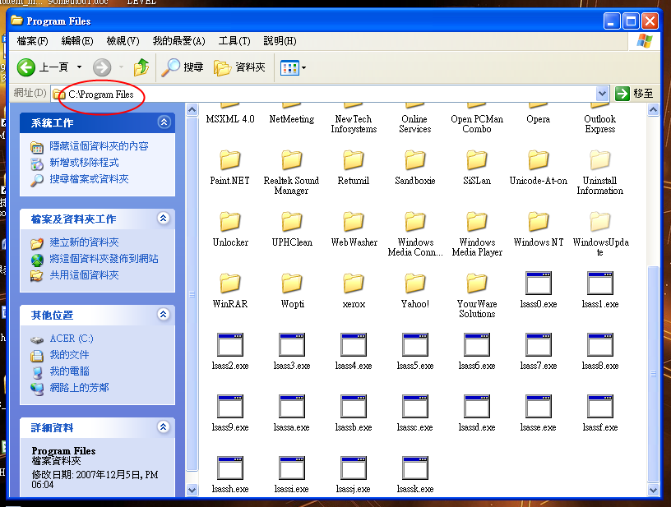
Task: Go up one folder level
Action: point(141,67)
